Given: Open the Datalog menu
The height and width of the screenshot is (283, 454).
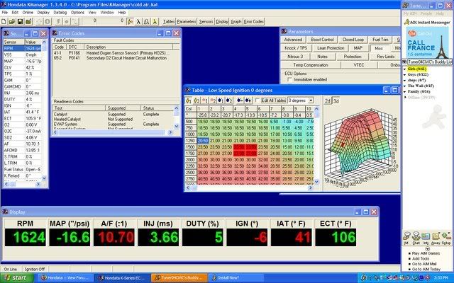Looking at the screenshot, I should [x=60, y=12].
